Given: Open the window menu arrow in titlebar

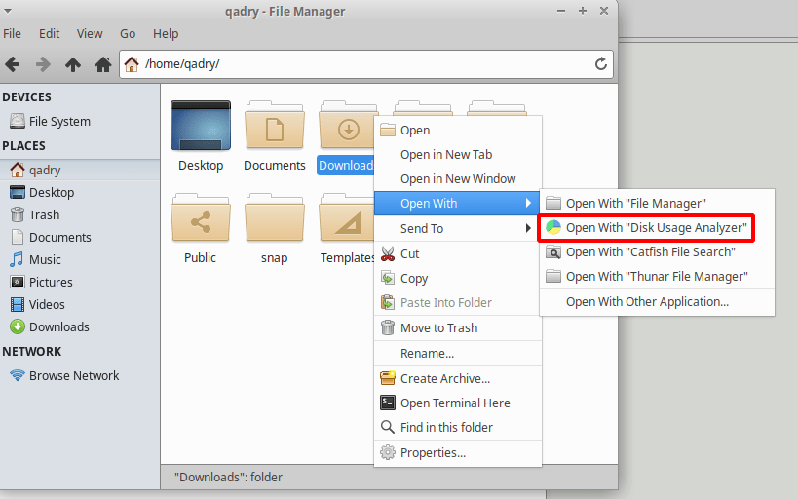Looking at the screenshot, I should tap(7, 11).
